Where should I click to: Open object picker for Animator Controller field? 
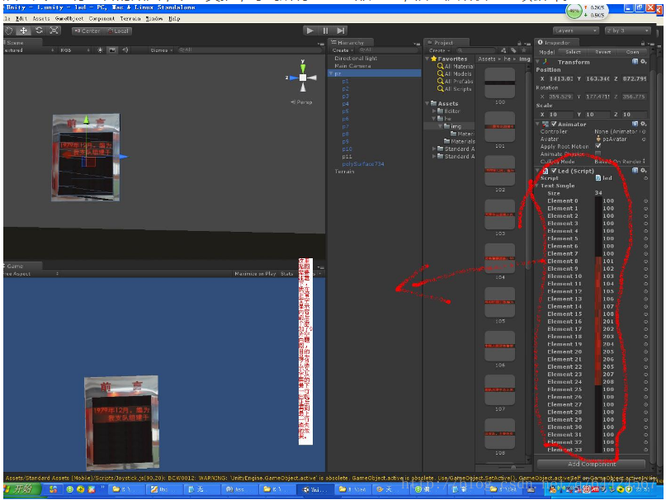pyautogui.click(x=644, y=132)
